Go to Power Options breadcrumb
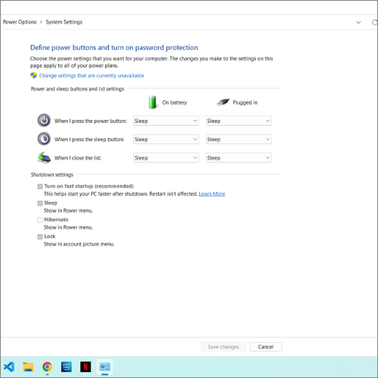Screen dimensions: 378x378 coord(20,22)
